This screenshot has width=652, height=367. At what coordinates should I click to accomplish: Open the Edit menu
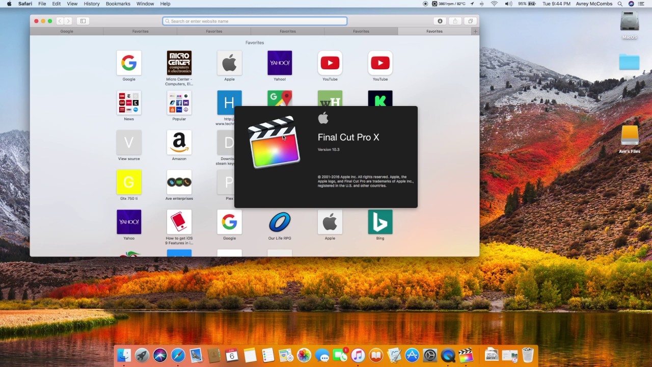56,4
